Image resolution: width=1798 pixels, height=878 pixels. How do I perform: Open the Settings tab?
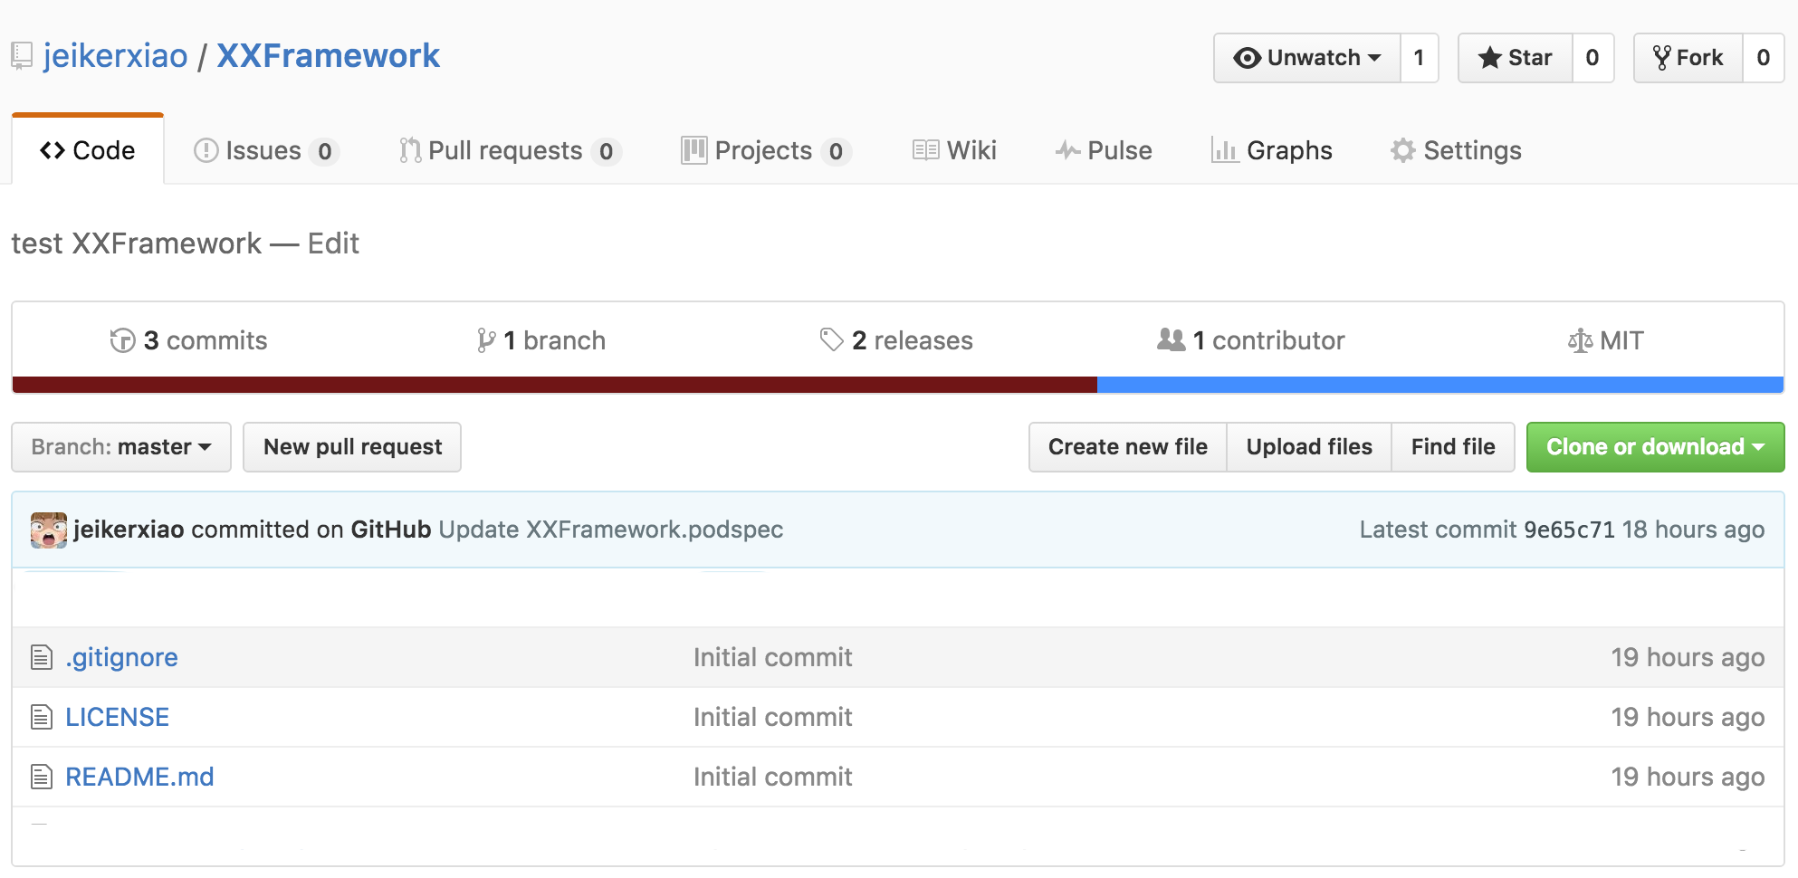point(1456,150)
